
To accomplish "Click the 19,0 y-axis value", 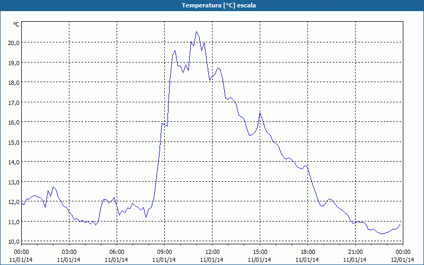I will coord(14,63).
